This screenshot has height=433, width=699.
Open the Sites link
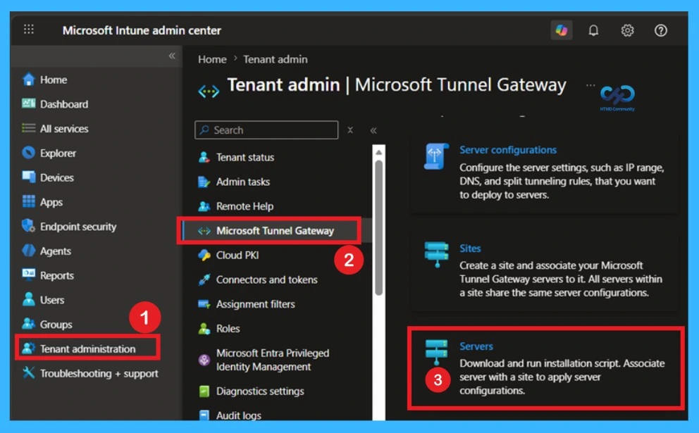(x=470, y=248)
